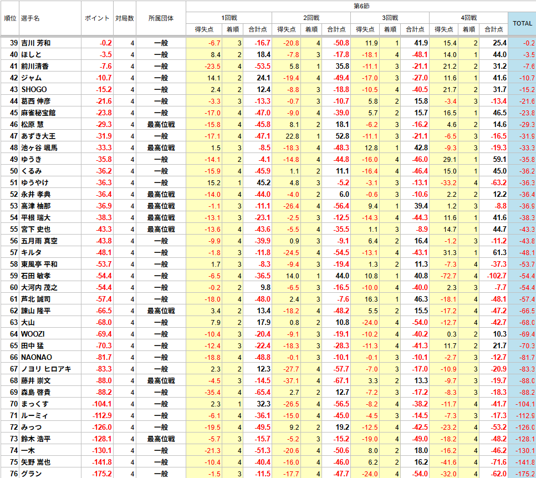This screenshot has height=478, width=536.
Task: Click the 第6節 header cell
Action: click(361, 6)
